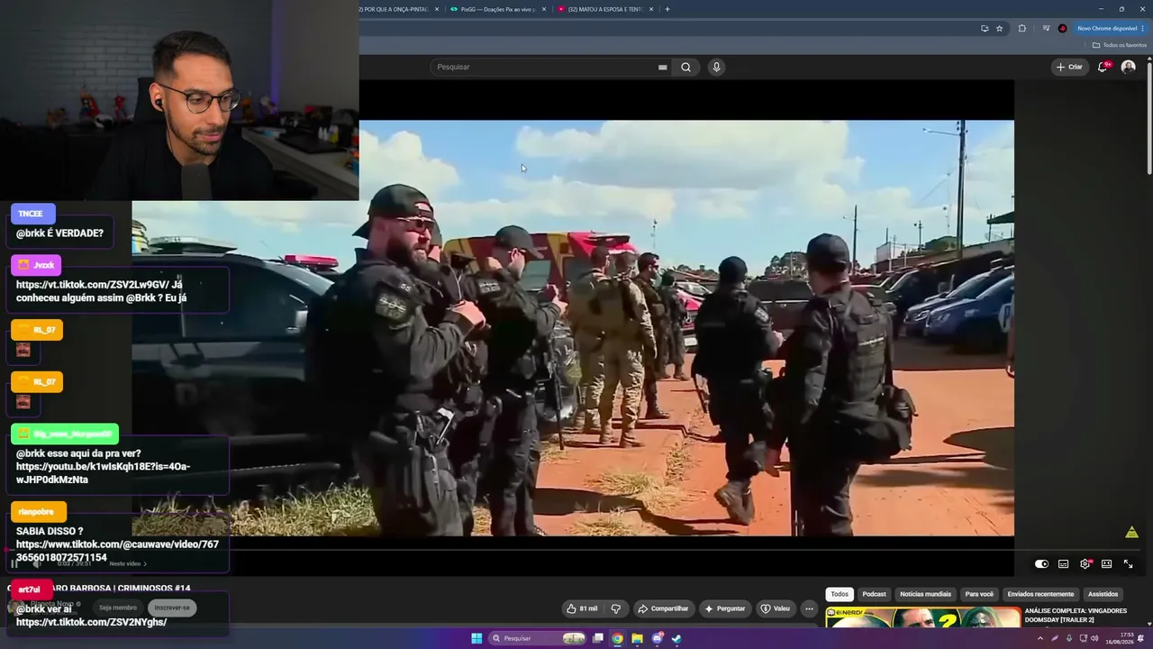Screen dimensions: 1153x649
Task: Click the Valeu button
Action: (775, 608)
